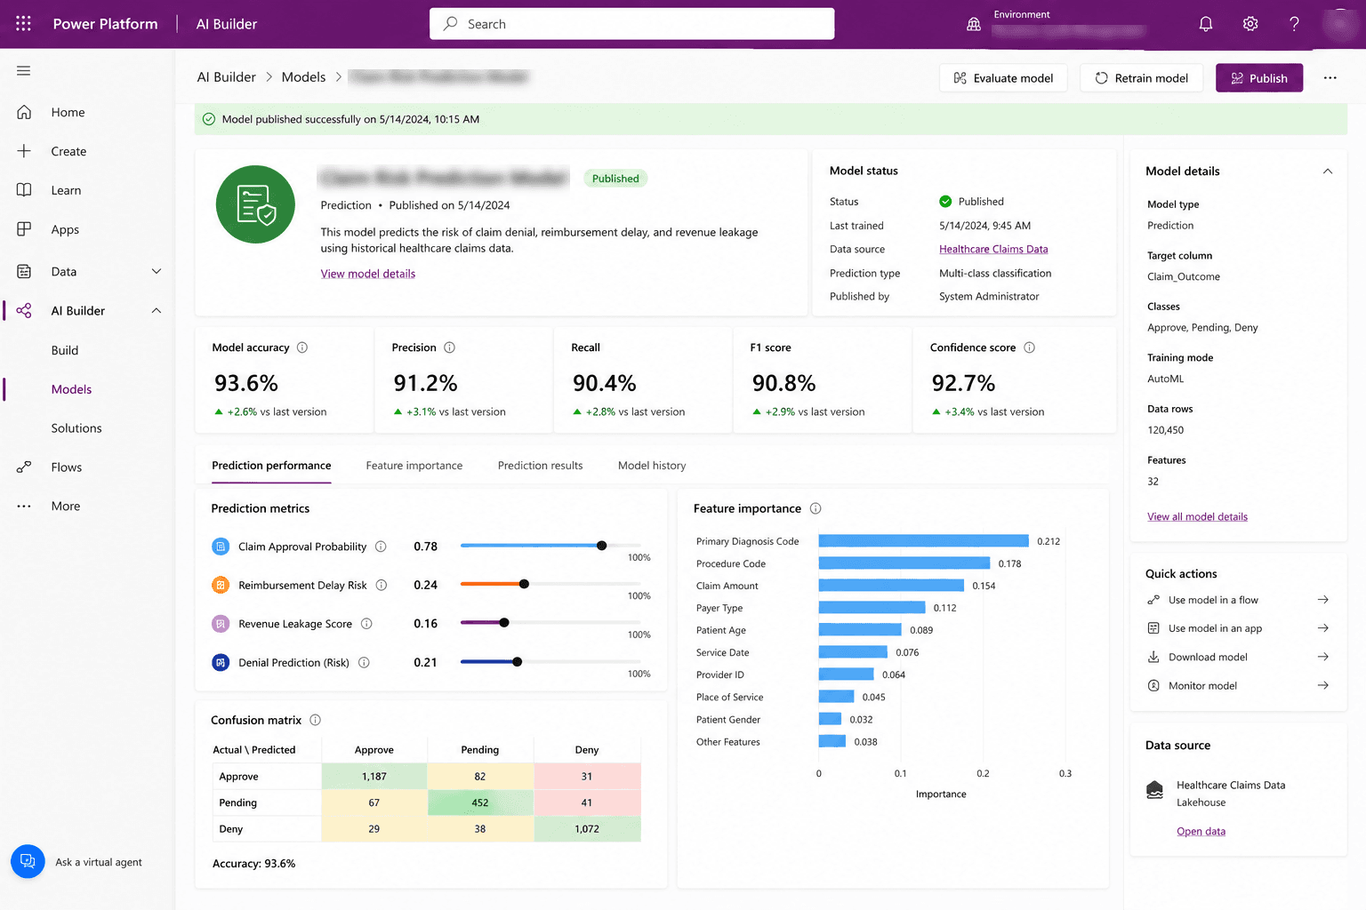Image resolution: width=1366 pixels, height=910 pixels.
Task: Click the Primary Diagnosis Code bar
Action: pos(924,541)
